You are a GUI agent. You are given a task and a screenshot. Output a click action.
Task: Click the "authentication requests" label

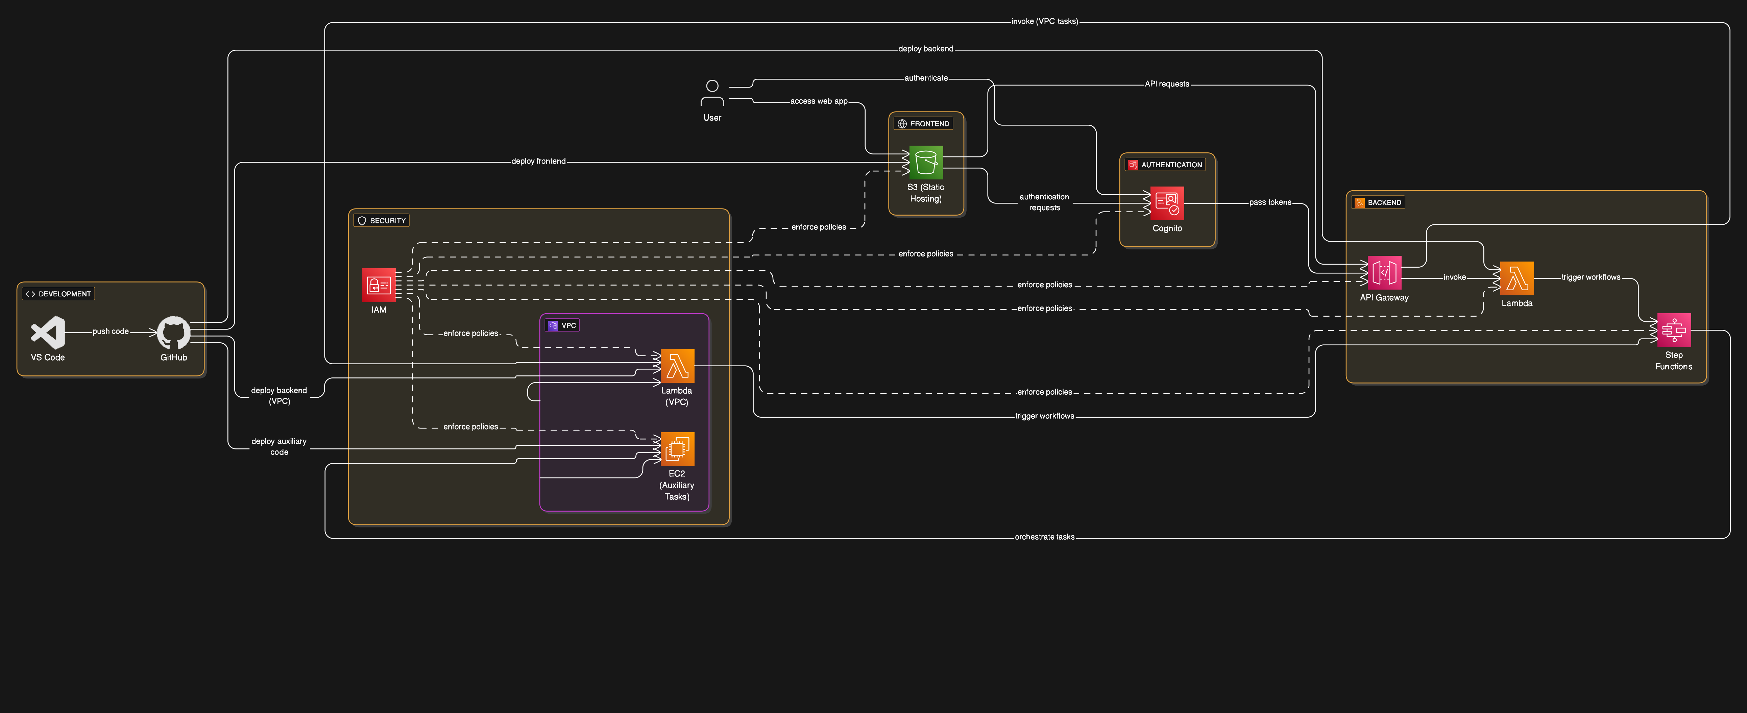coord(1044,202)
